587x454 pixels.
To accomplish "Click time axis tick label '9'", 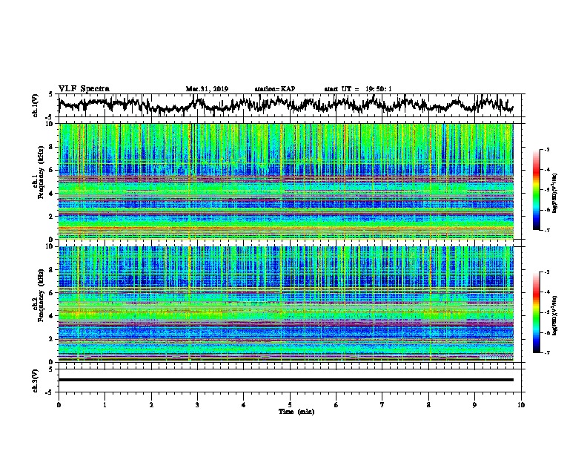I will coord(474,405).
